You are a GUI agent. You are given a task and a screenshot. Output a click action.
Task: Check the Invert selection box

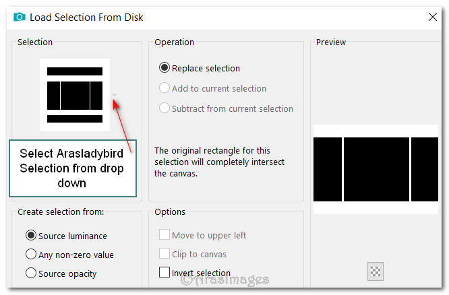tap(164, 273)
